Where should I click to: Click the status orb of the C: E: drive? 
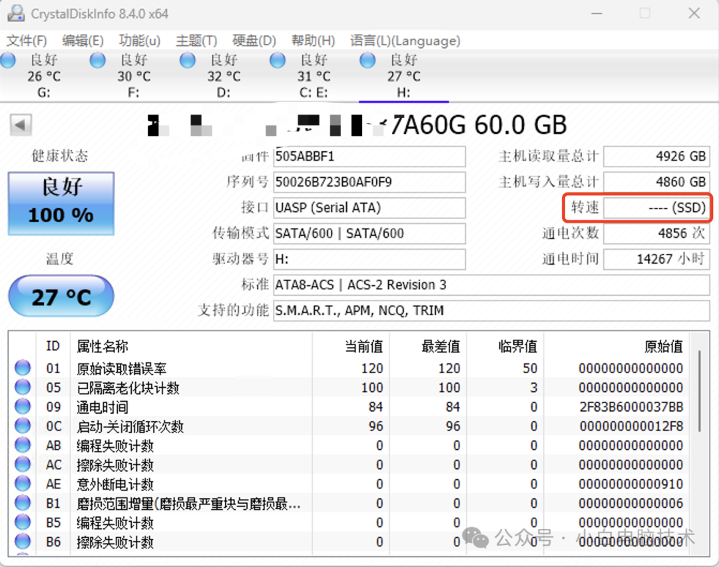pyautogui.click(x=277, y=60)
